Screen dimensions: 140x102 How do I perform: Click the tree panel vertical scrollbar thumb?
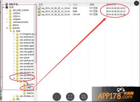(35, 34)
